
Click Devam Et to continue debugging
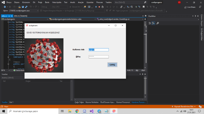[76, 7]
